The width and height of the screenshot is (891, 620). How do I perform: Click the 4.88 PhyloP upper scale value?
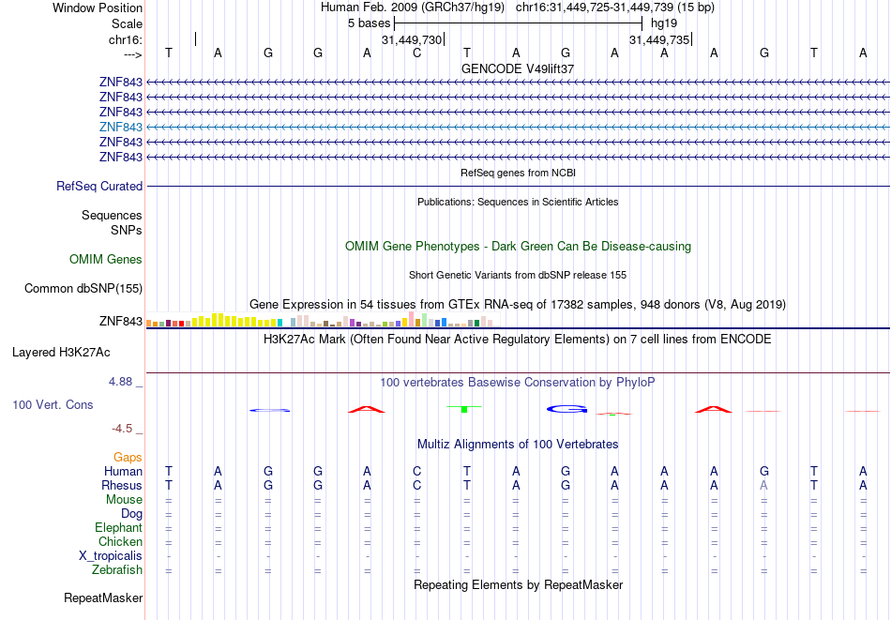(120, 382)
